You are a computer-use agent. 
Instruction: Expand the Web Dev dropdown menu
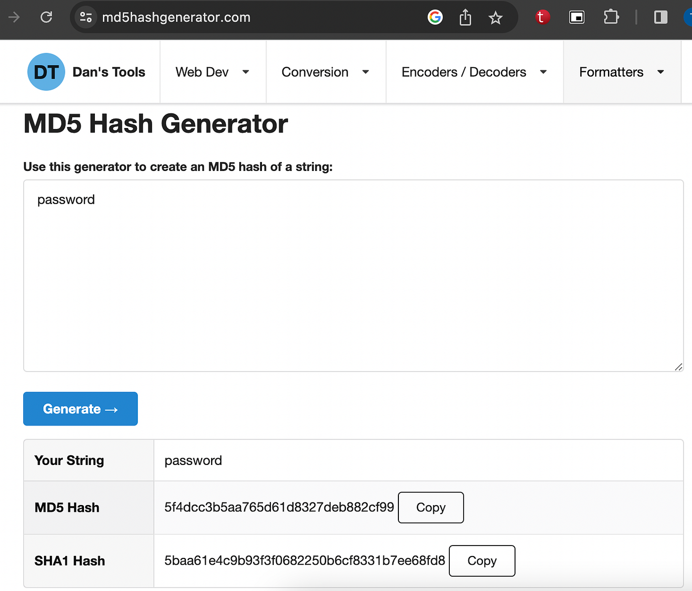(x=212, y=72)
